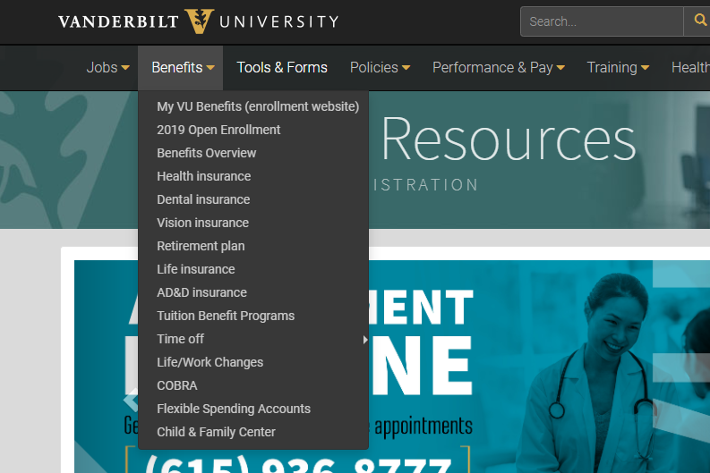Collapse the Benefits dropdown menu
Image resolution: width=710 pixels, height=473 pixels.
coord(181,67)
